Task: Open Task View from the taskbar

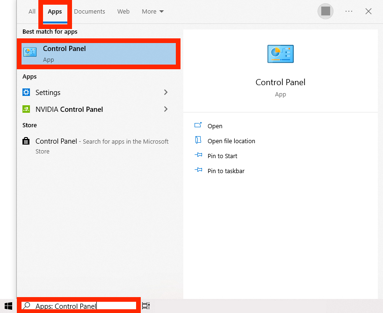Action: (146, 306)
